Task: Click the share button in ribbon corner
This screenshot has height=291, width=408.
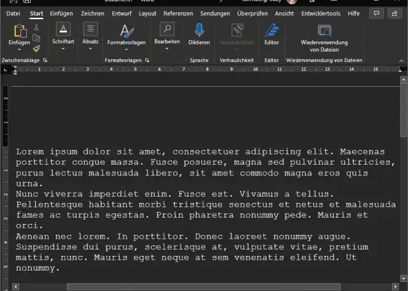Action: coord(395,13)
